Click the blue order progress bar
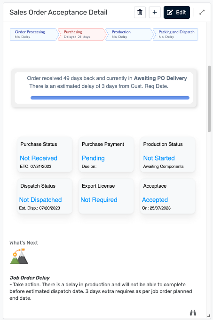 [x=110, y=98]
